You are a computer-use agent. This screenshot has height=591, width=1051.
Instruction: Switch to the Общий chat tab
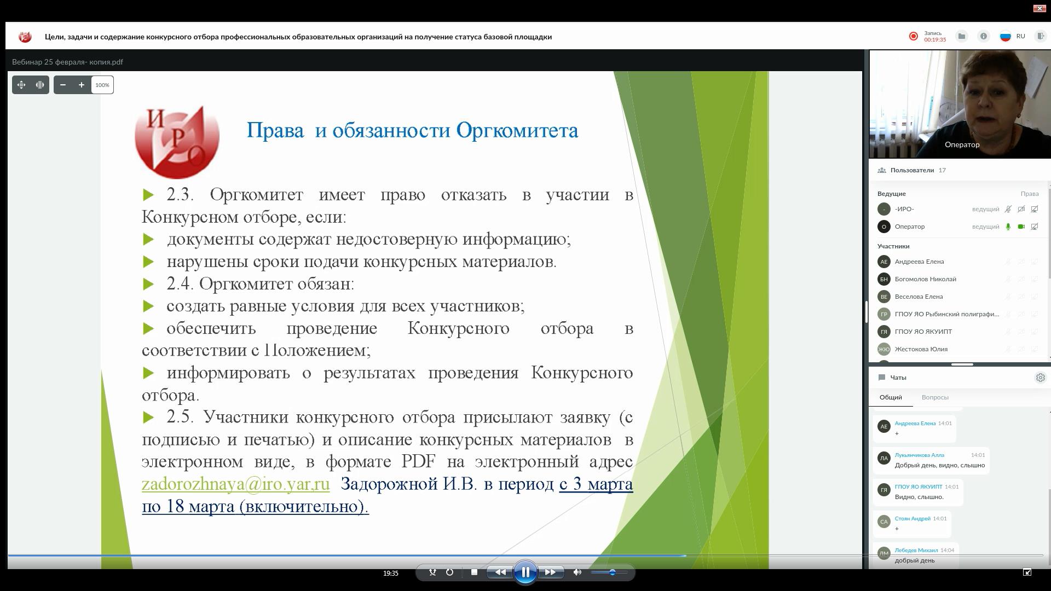pos(891,397)
